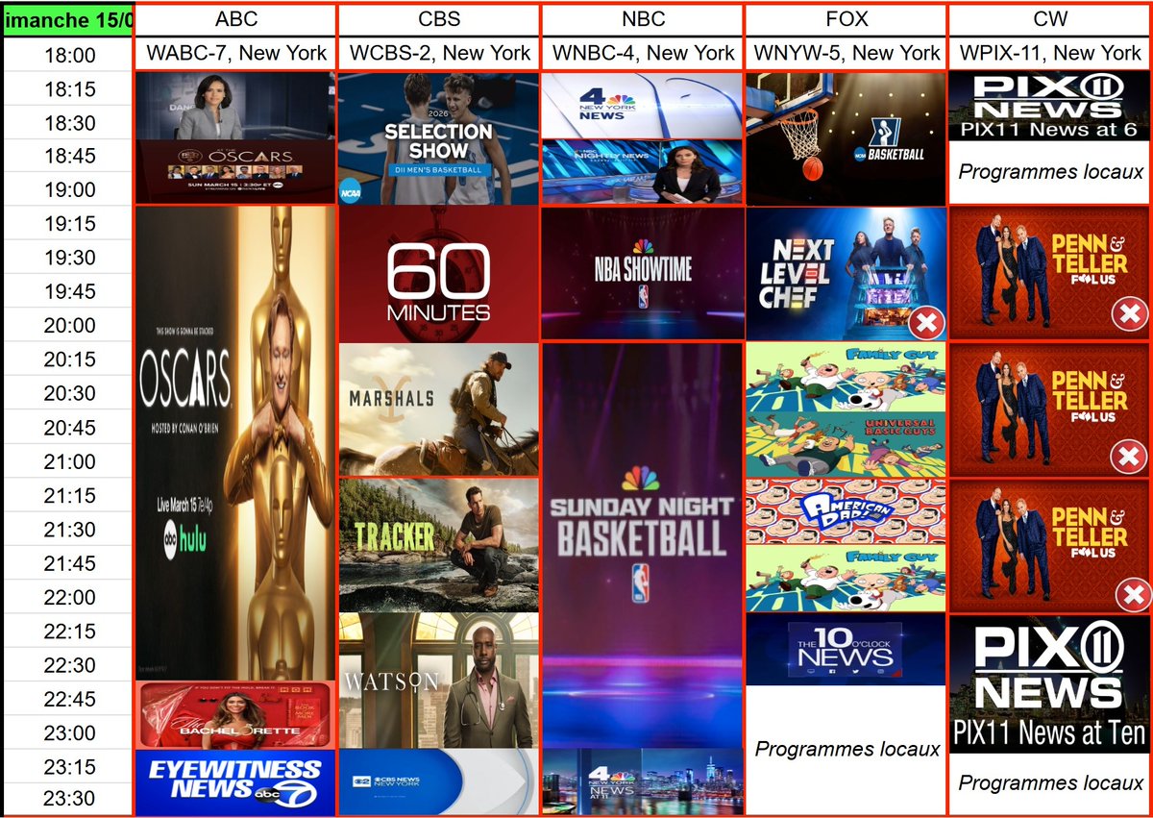Select the Penn & Teller thumbnail starting at 20:15
This screenshot has width=1153, height=818.
tap(1050, 409)
